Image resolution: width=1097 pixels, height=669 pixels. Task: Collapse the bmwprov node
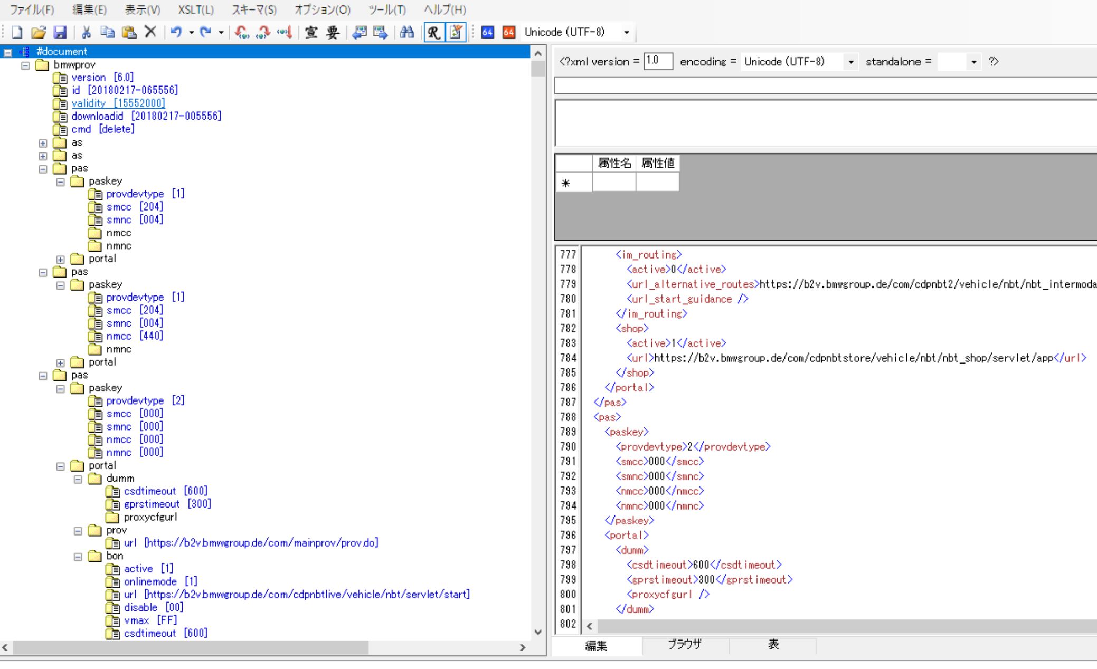[25, 65]
